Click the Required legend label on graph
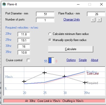This screenshot has width=106, height=105. (92, 83)
